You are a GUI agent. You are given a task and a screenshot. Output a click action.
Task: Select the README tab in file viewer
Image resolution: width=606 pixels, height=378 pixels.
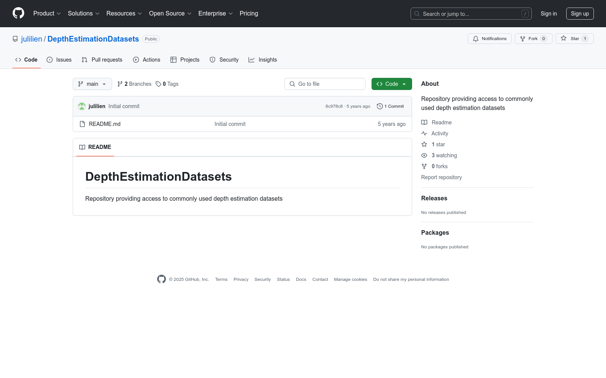coord(95,147)
